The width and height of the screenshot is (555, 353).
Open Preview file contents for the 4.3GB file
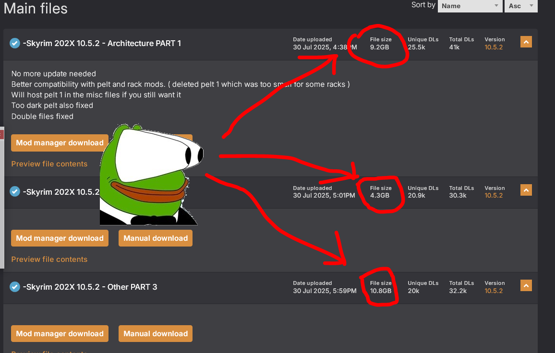pyautogui.click(x=49, y=259)
